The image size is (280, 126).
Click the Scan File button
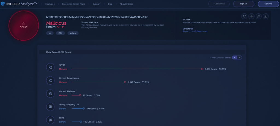coord(219,4)
